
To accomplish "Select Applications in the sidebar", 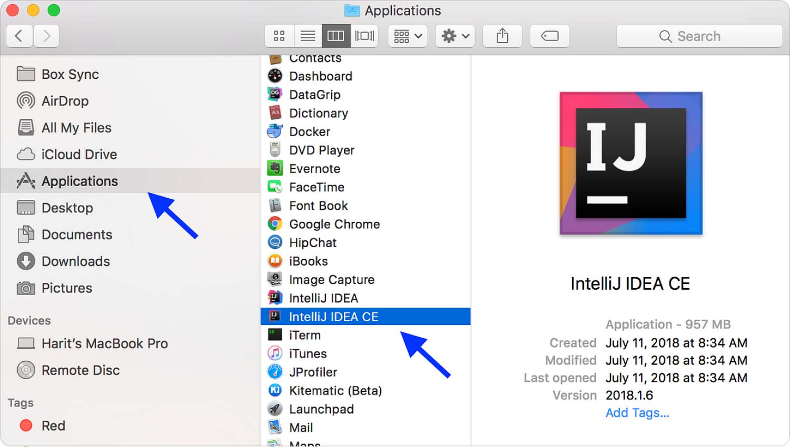I will click(x=130, y=181).
